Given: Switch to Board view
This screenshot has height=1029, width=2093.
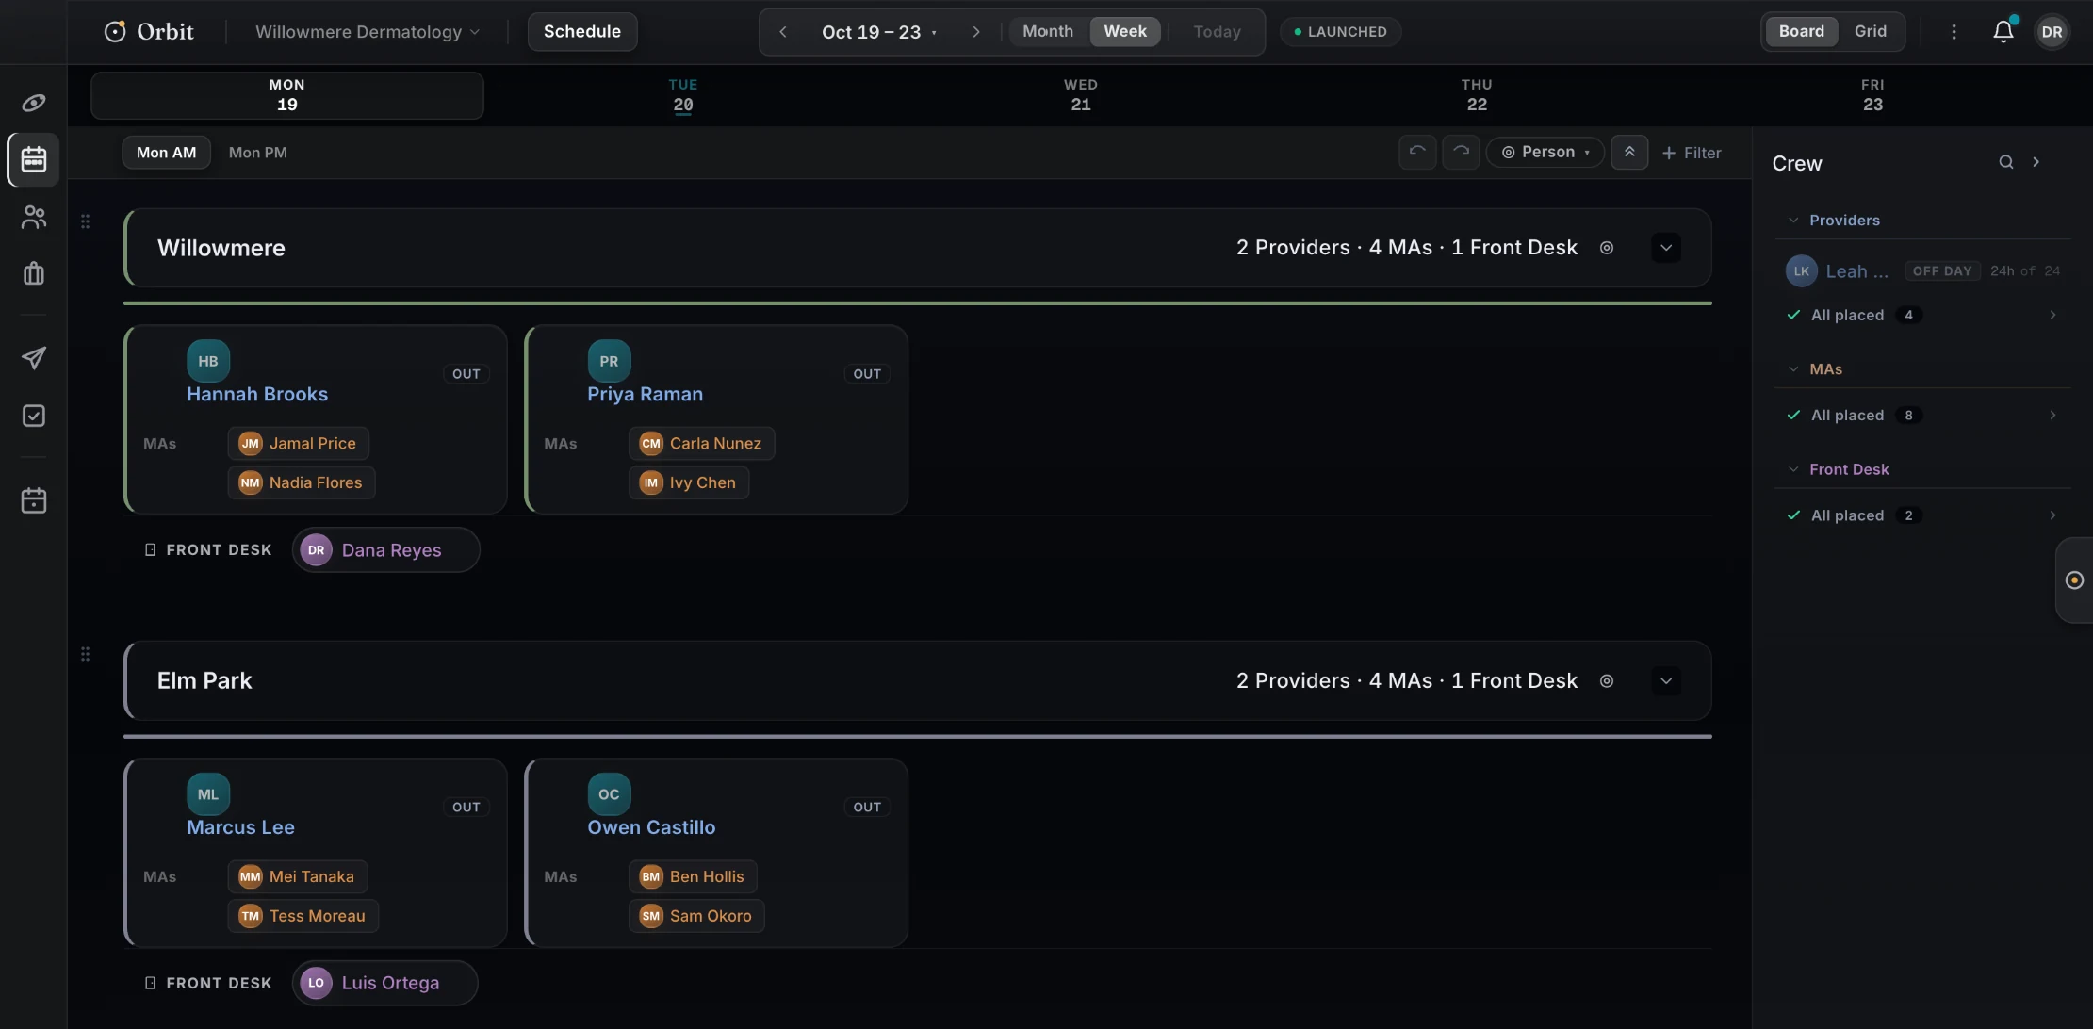Looking at the screenshot, I should (1801, 31).
